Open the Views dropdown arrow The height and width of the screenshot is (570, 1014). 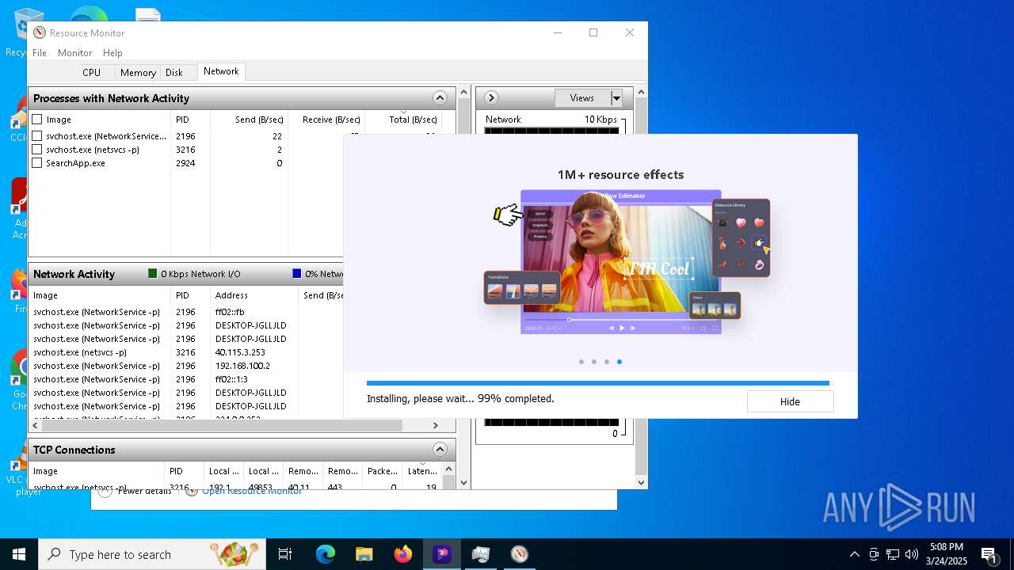616,98
